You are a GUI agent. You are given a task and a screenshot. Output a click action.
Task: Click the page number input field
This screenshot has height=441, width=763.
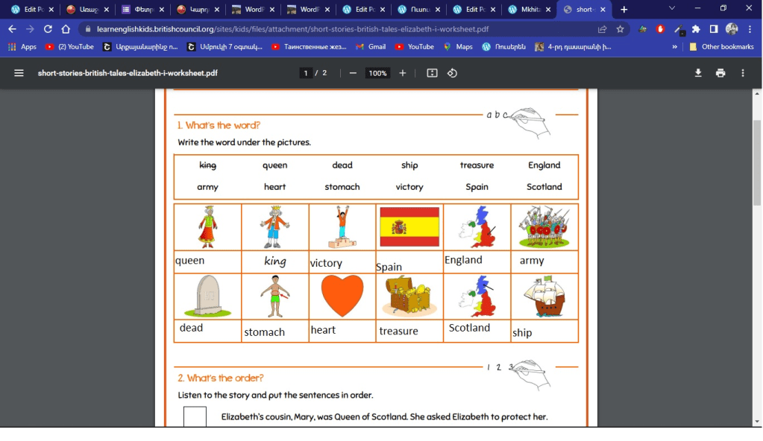pos(305,73)
